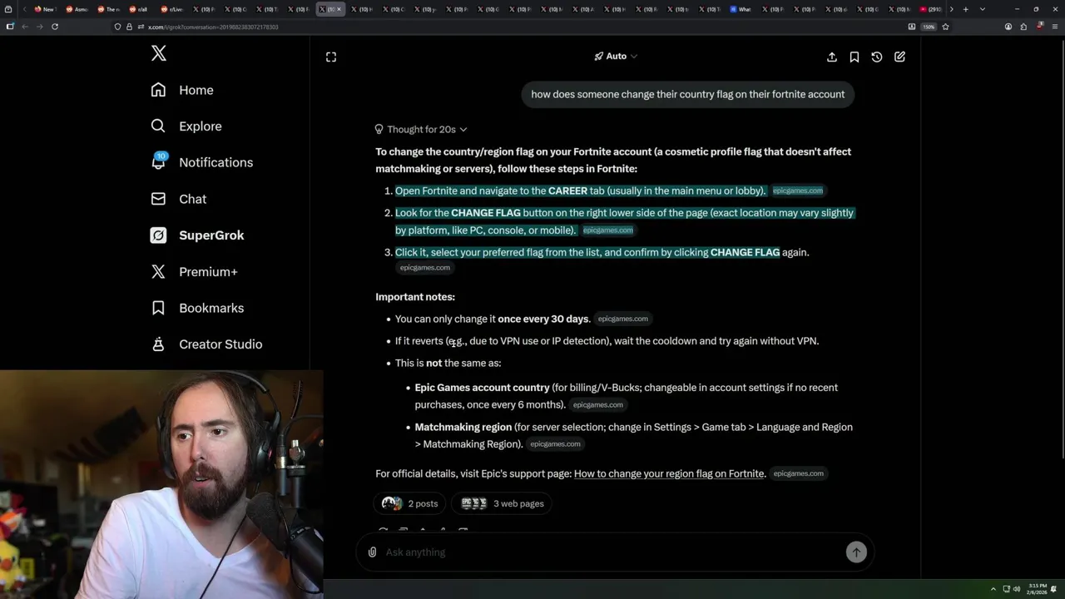The image size is (1065, 599).
Task: Click the user question message bubble
Action: pos(688,94)
